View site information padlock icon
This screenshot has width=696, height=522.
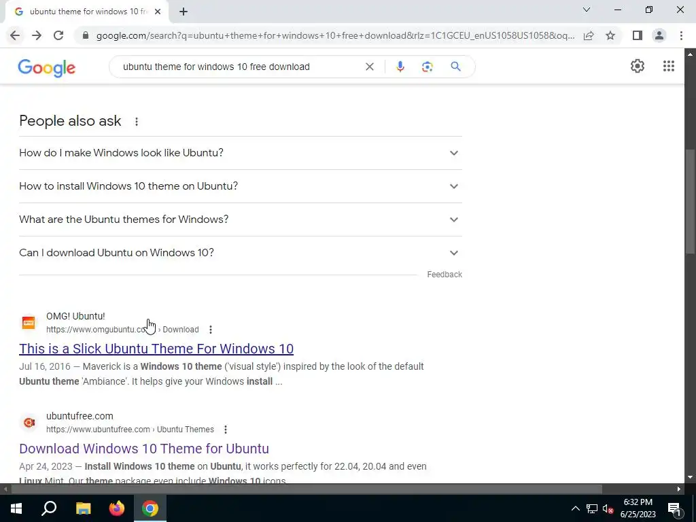86,35
